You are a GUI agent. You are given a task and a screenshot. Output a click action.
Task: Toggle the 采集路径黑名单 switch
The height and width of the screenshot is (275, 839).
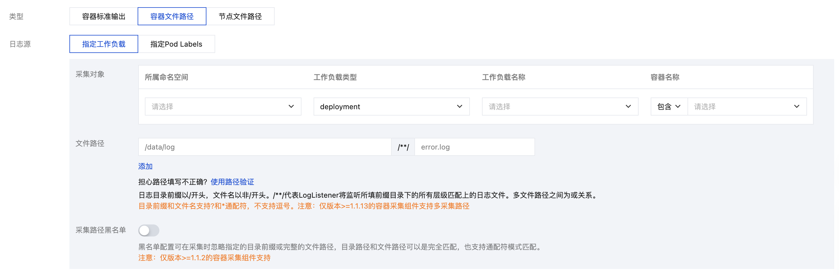pyautogui.click(x=148, y=230)
